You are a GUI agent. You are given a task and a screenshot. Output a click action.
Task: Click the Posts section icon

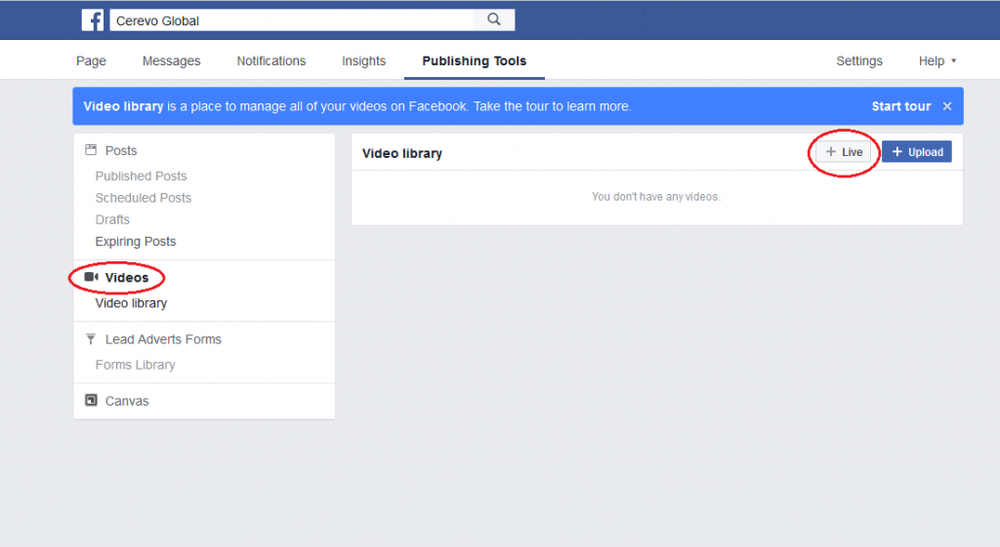[91, 150]
